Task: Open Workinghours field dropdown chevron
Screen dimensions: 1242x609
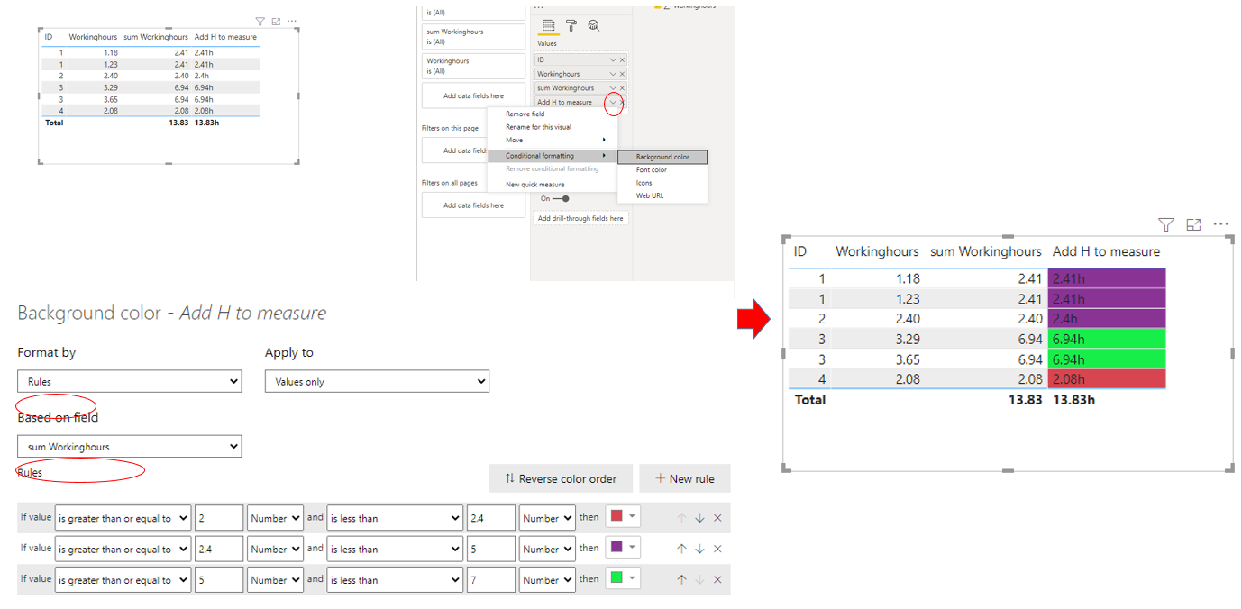Action: click(613, 74)
